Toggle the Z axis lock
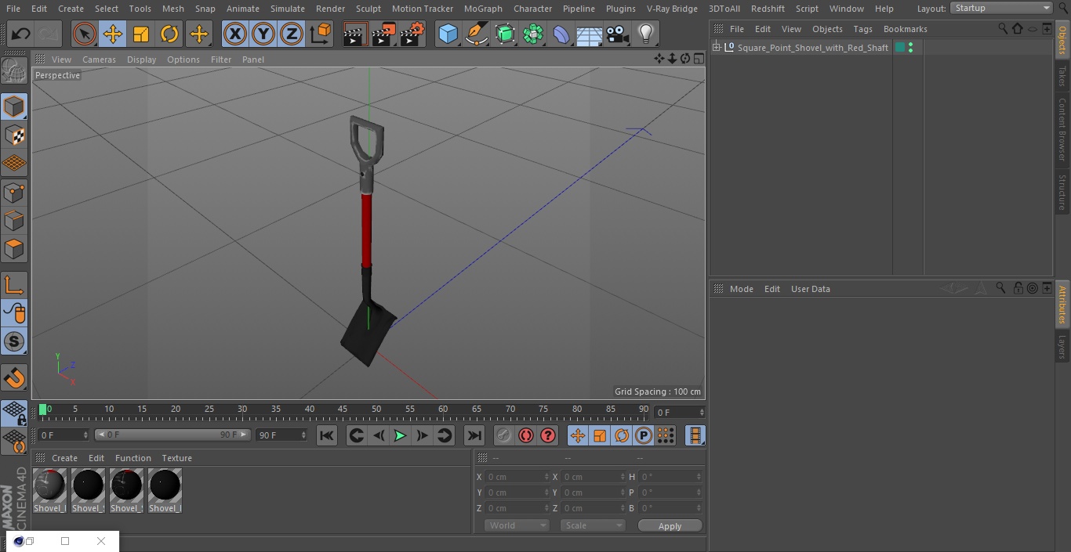 pos(292,34)
